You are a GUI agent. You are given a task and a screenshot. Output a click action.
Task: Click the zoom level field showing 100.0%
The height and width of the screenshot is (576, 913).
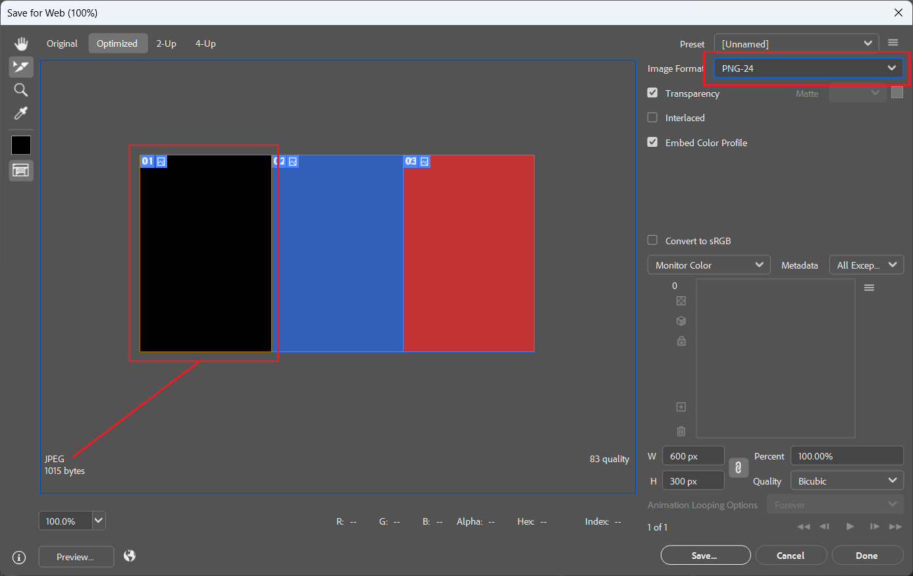pyautogui.click(x=66, y=521)
